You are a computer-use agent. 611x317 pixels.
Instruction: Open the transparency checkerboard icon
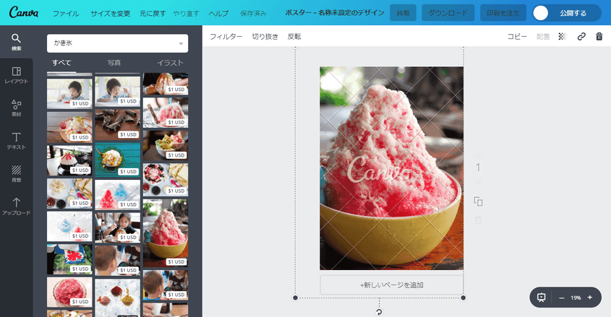(563, 36)
